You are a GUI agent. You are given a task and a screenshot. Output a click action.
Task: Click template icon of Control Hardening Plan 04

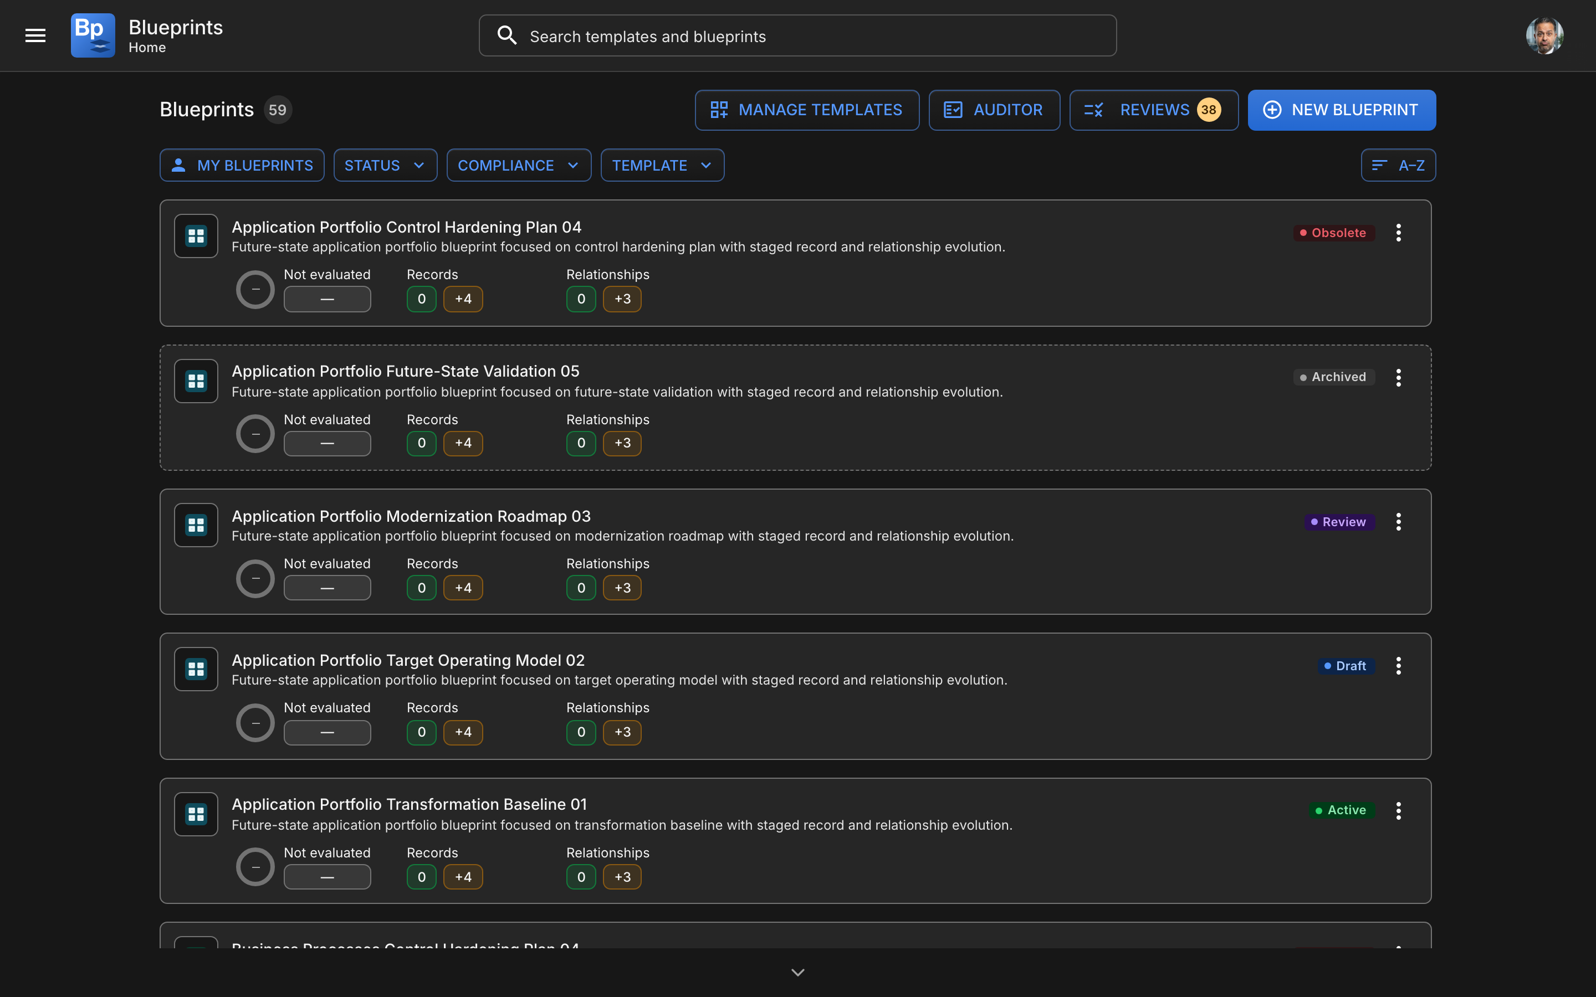point(196,236)
